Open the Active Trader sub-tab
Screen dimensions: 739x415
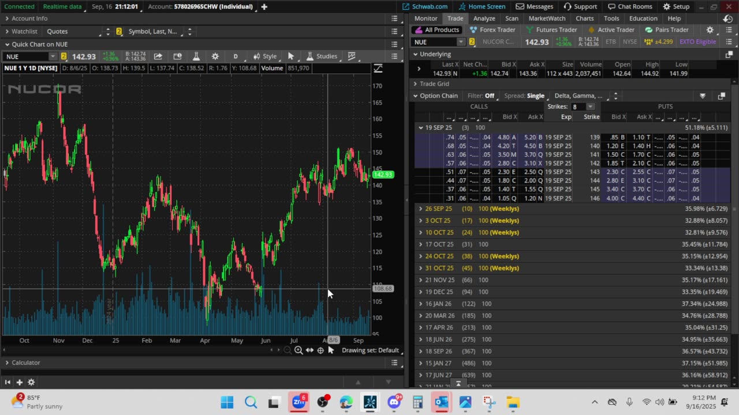pos(611,30)
